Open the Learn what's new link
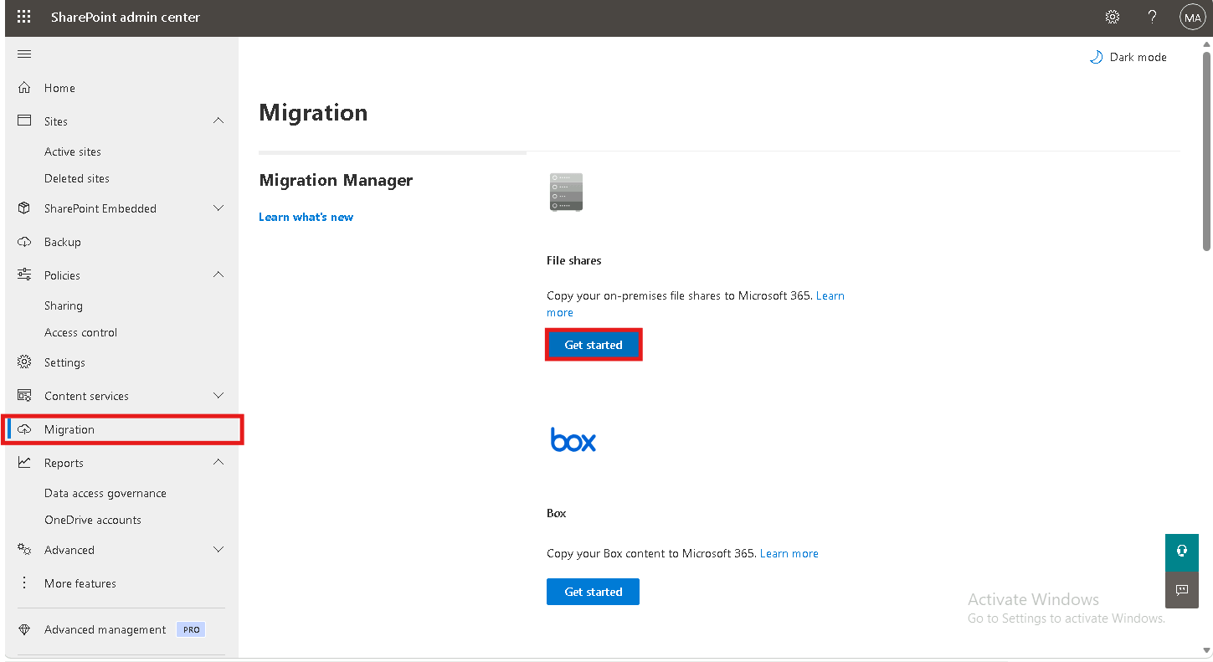Screen dimensions: 1213x662 pyautogui.click(x=306, y=217)
